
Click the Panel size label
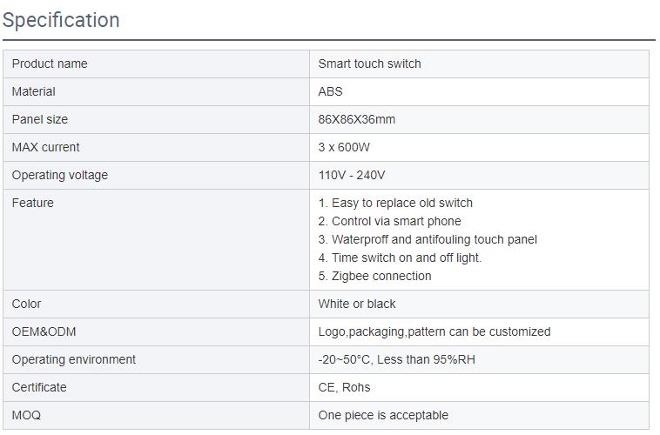[x=40, y=119]
